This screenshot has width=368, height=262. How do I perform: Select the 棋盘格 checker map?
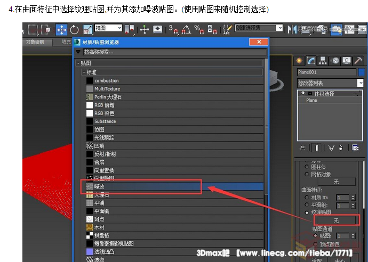tap(174, 235)
